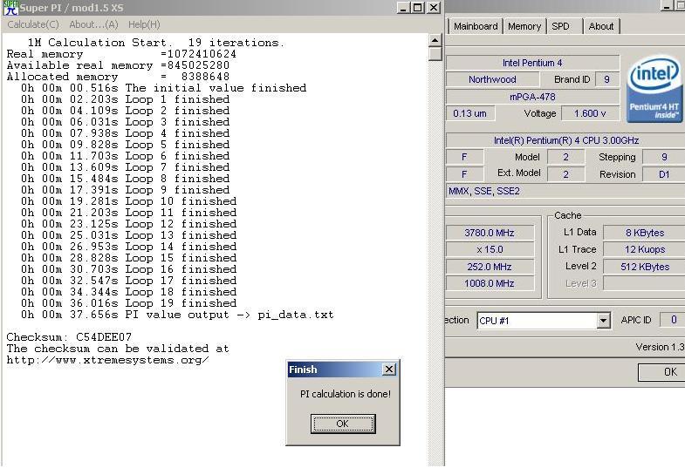Click the '1M Calculation Start. 19 iterations.' line
The width and height of the screenshot is (685, 468).
155,43
